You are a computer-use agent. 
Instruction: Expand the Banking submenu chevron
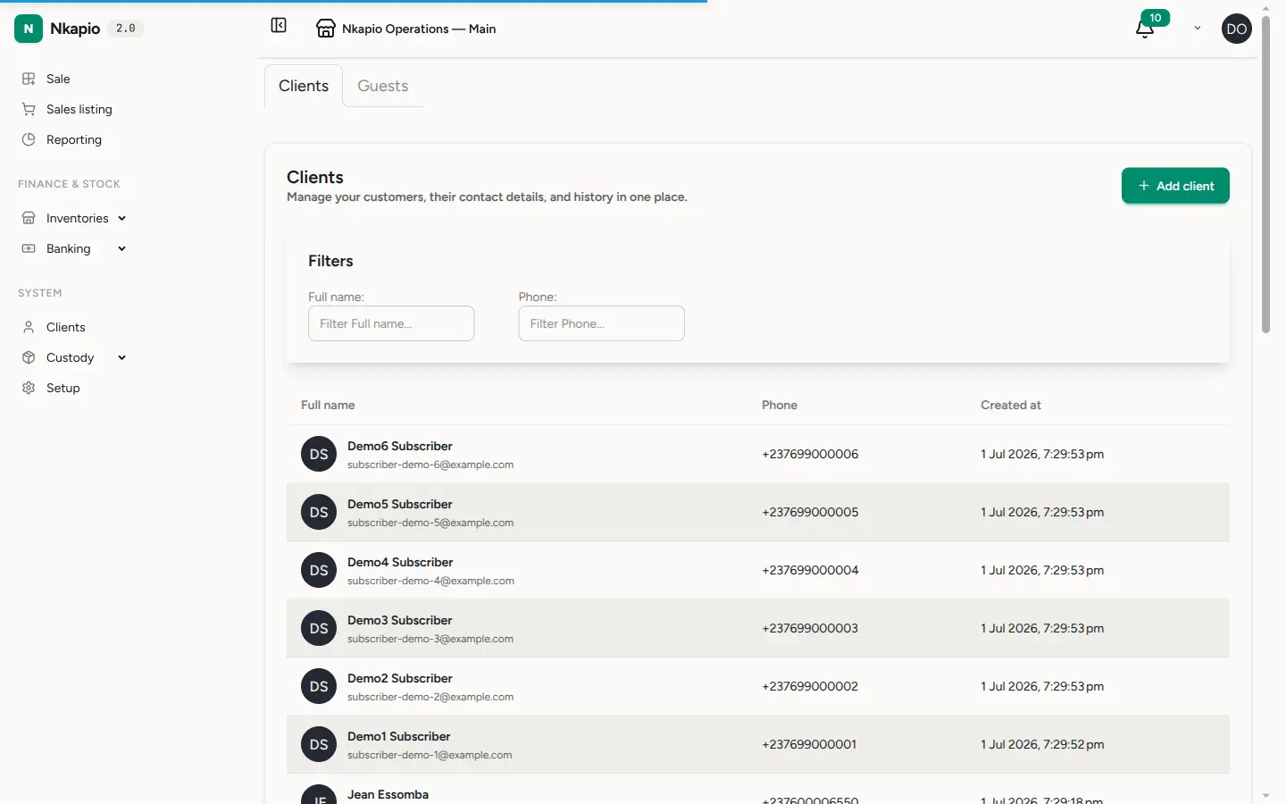[x=121, y=248]
